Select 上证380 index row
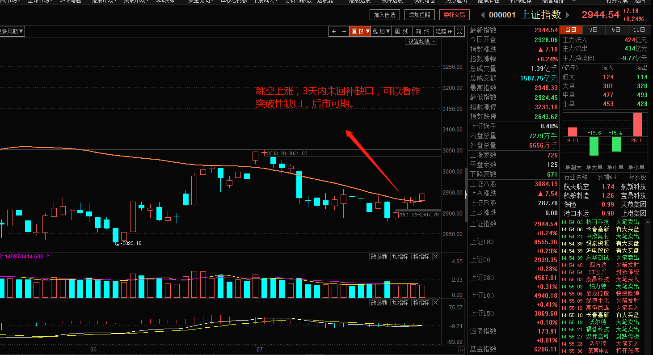This screenshot has width=653, height=355. [514, 282]
